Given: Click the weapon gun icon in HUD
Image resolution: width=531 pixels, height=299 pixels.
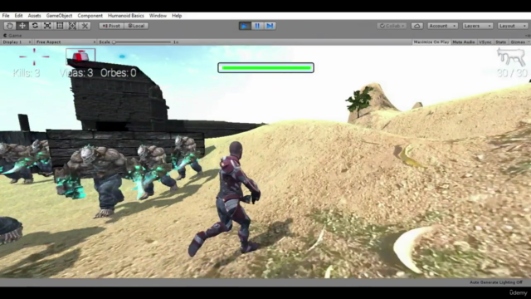Looking at the screenshot, I should tap(511, 56).
